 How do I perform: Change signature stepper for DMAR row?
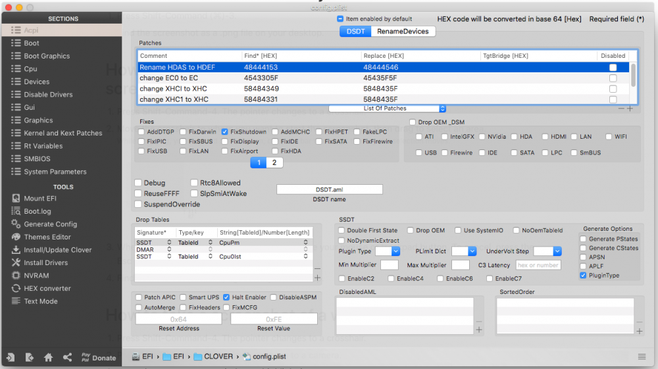169,249
